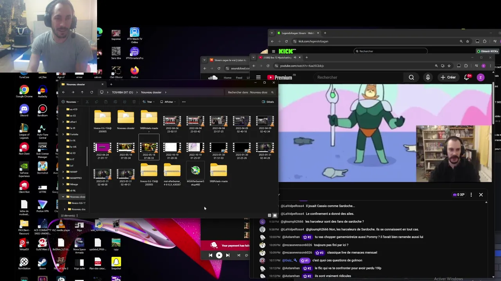Screen dimensions: 501x281
Task: Open Home in SoundCloud navigation
Action: coord(227,78)
